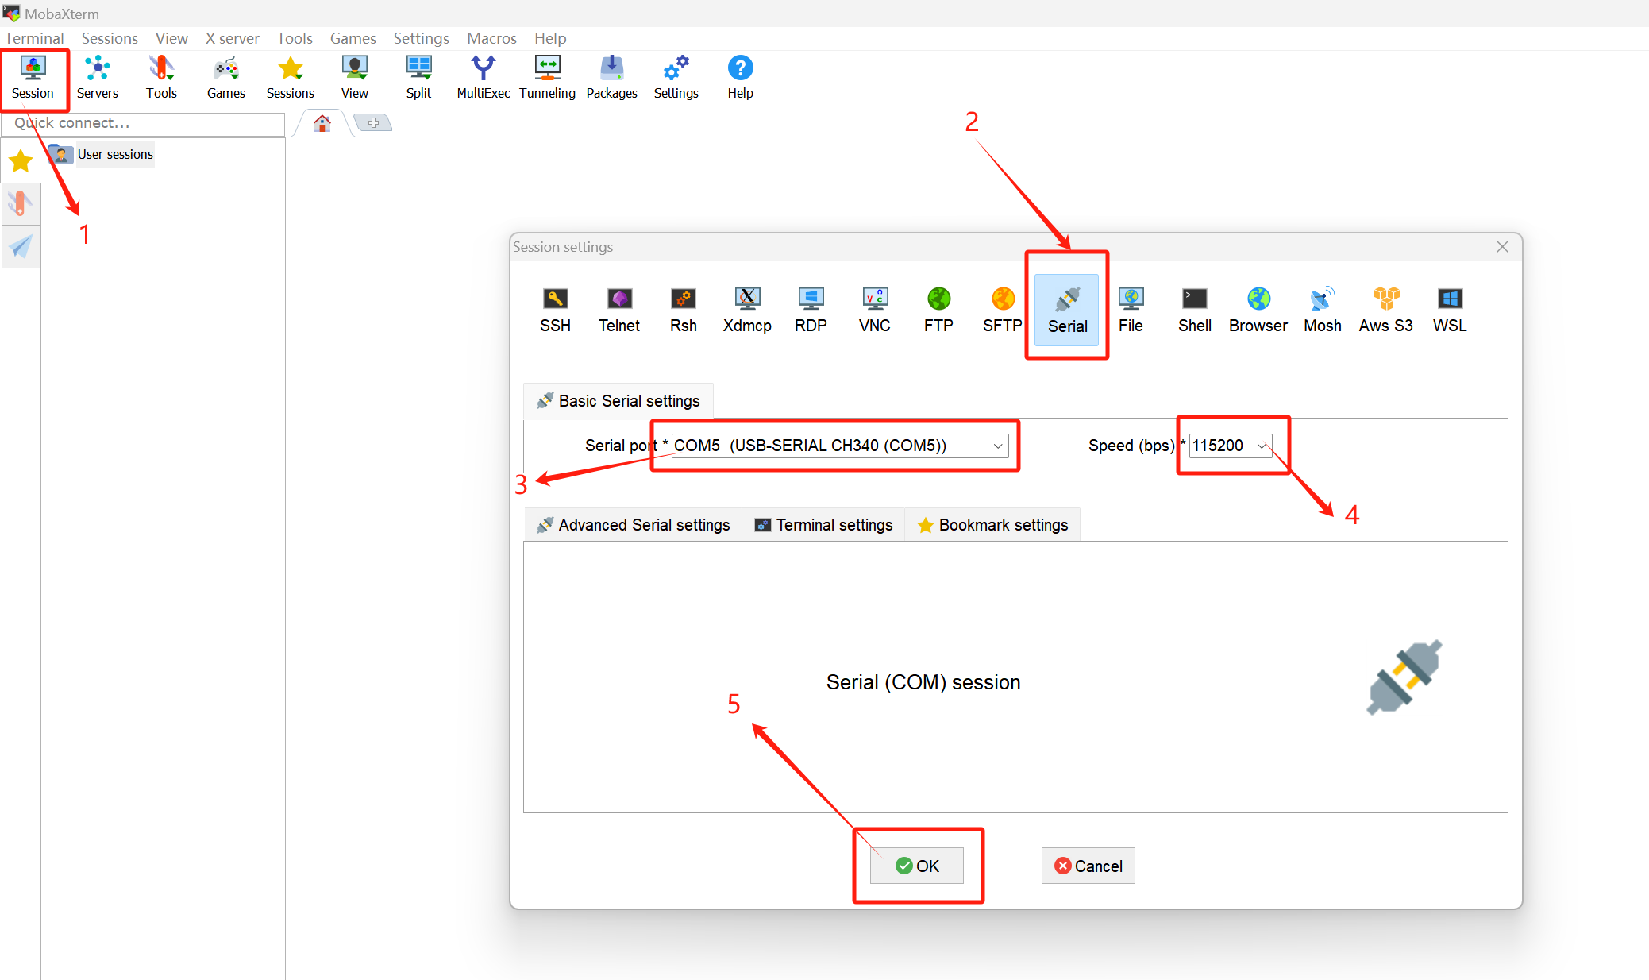Open the Tools menu in menu bar

[x=295, y=38]
